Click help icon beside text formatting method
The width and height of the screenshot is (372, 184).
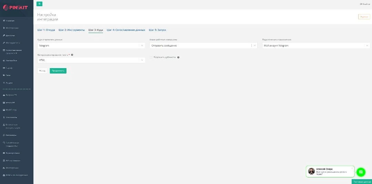[x=72, y=55]
